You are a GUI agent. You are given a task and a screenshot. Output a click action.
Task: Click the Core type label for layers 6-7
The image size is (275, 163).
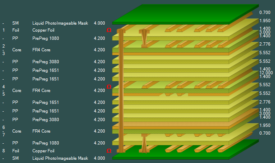click(17, 131)
